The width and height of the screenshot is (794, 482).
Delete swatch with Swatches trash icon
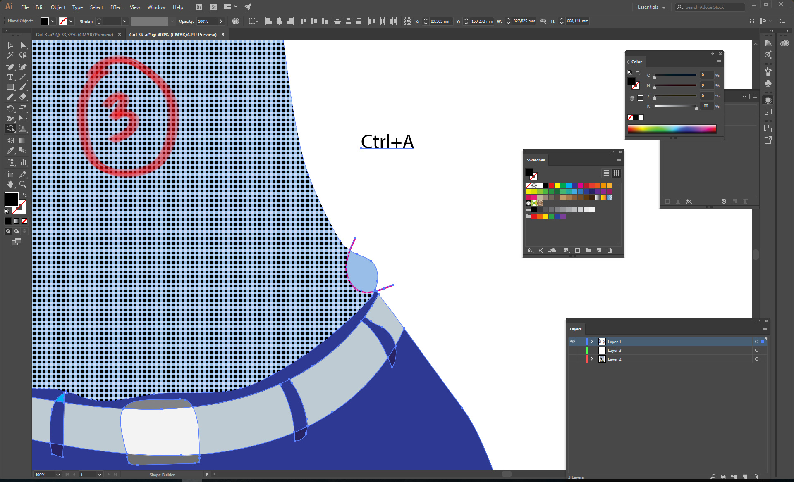tap(610, 250)
